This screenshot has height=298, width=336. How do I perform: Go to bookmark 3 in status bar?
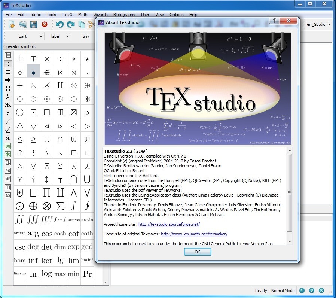[321, 291]
